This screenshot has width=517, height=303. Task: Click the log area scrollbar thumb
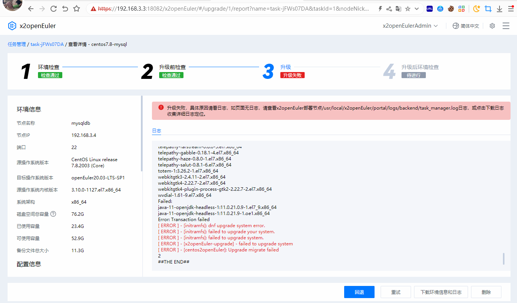[504, 259]
